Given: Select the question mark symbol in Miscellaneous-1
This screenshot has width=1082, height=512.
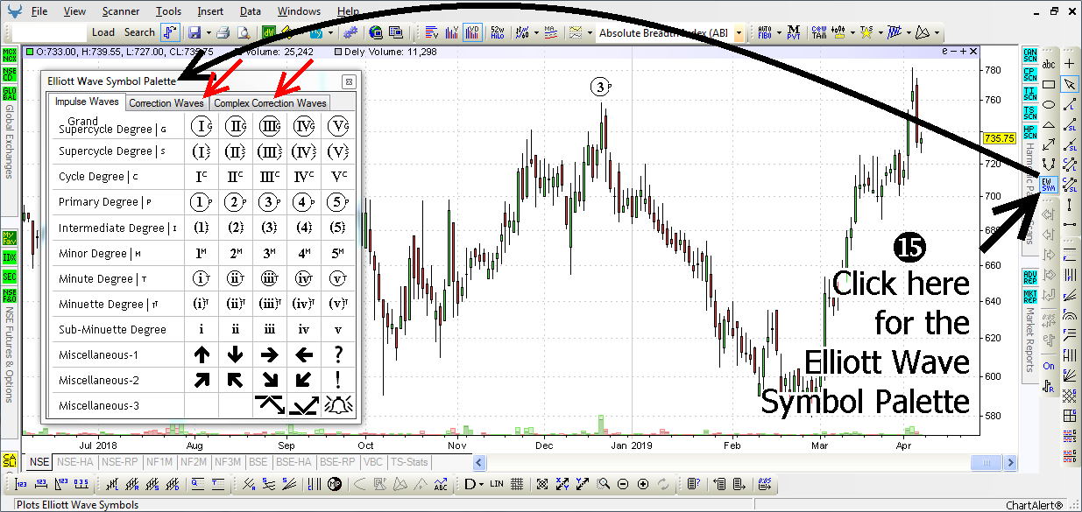Looking at the screenshot, I should [x=339, y=355].
